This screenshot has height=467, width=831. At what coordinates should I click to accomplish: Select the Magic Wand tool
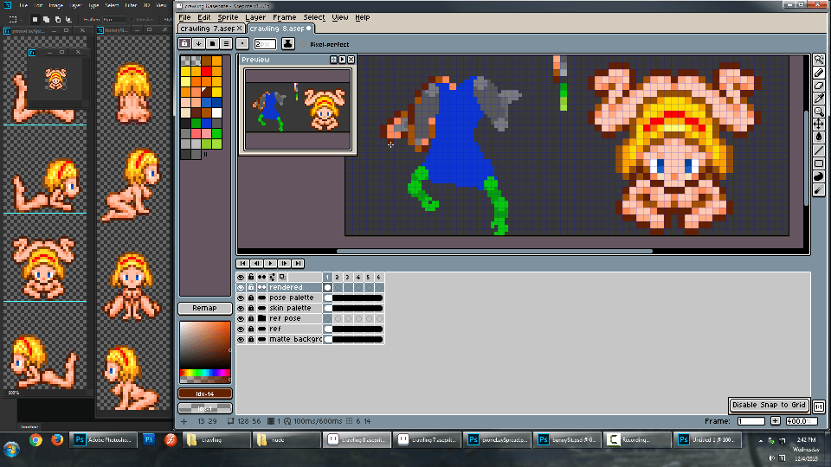[x=819, y=60]
